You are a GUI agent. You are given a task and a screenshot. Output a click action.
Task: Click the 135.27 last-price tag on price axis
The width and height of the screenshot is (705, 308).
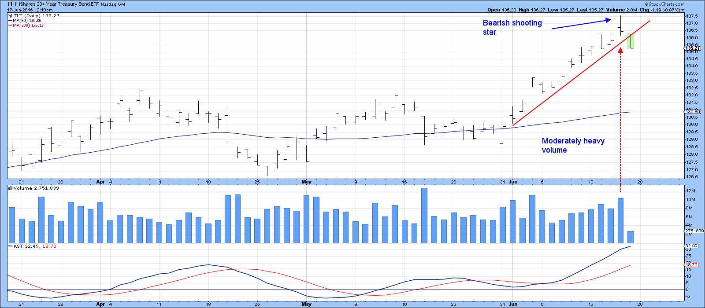pos(693,48)
